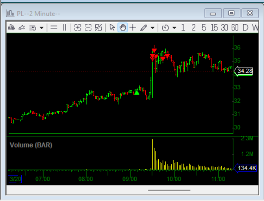The image size is (264, 201).
Task: Maximize the PL chart window
Action: [x=231, y=13]
